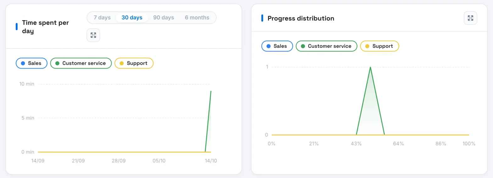Click the 86% axis label

click(441, 144)
